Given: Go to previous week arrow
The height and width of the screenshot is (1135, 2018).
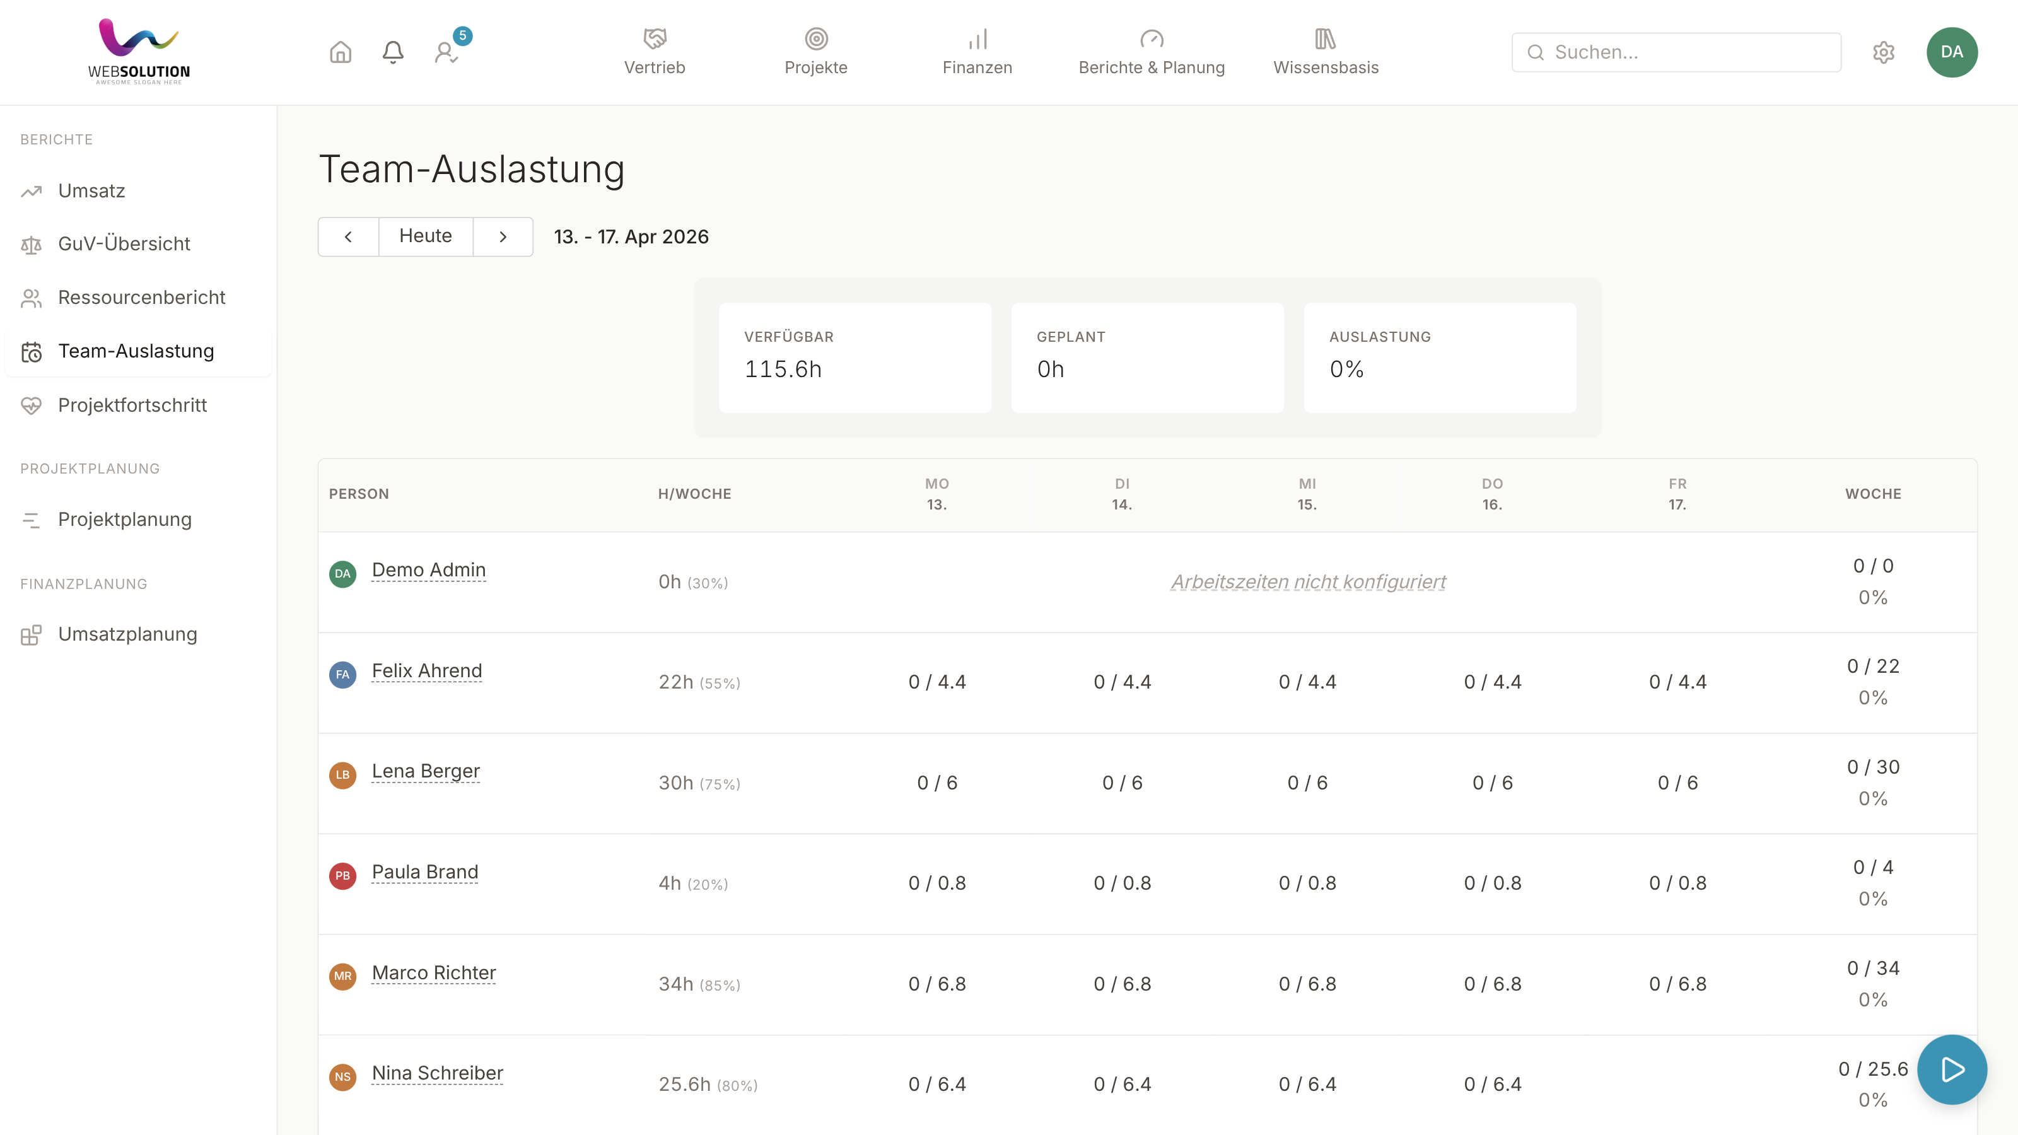Looking at the screenshot, I should click(x=349, y=236).
